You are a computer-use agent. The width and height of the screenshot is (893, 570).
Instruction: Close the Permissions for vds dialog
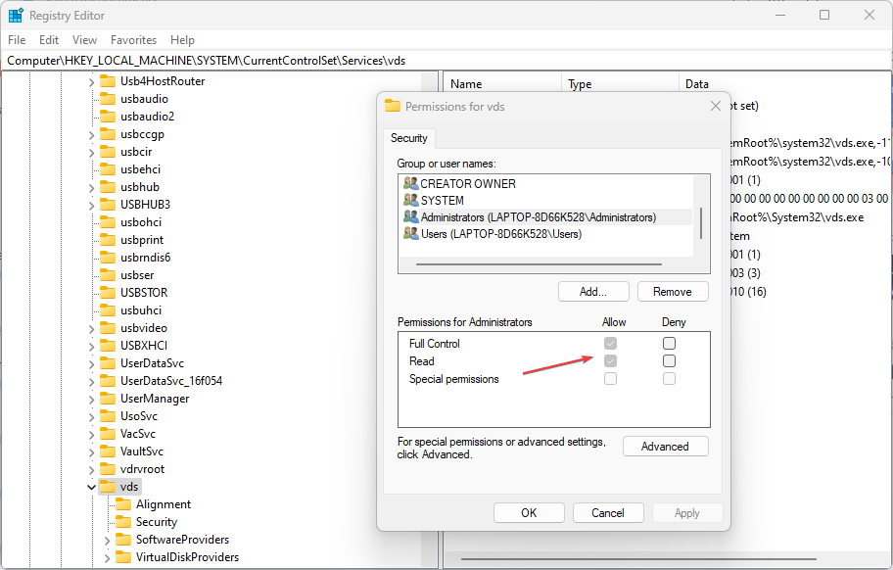coord(716,106)
